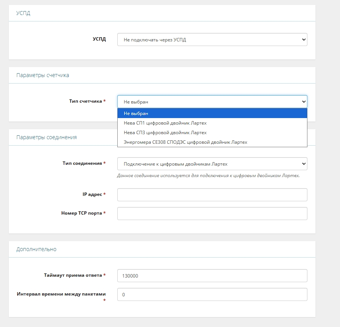
Task: Click the bold Тип счетчика label
Action: point(85,101)
